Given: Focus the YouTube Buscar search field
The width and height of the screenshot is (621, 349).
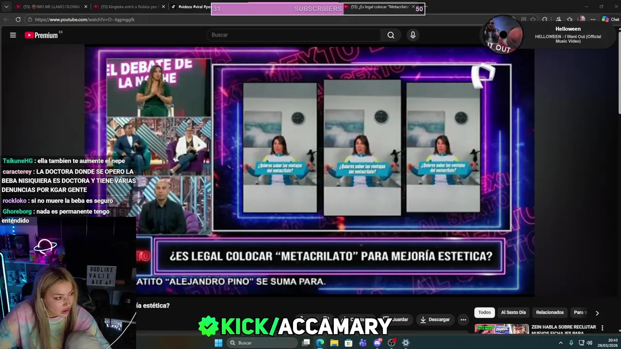Looking at the screenshot, I should 294,35.
